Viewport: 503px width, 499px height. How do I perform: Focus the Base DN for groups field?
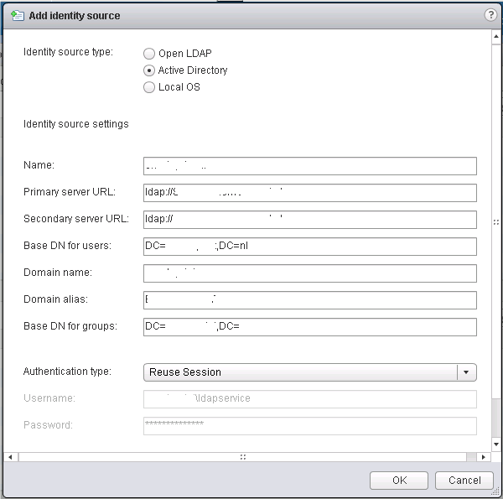pos(310,327)
